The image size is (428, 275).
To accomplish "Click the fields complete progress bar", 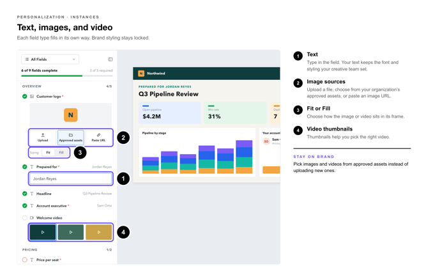I will pos(67,75).
